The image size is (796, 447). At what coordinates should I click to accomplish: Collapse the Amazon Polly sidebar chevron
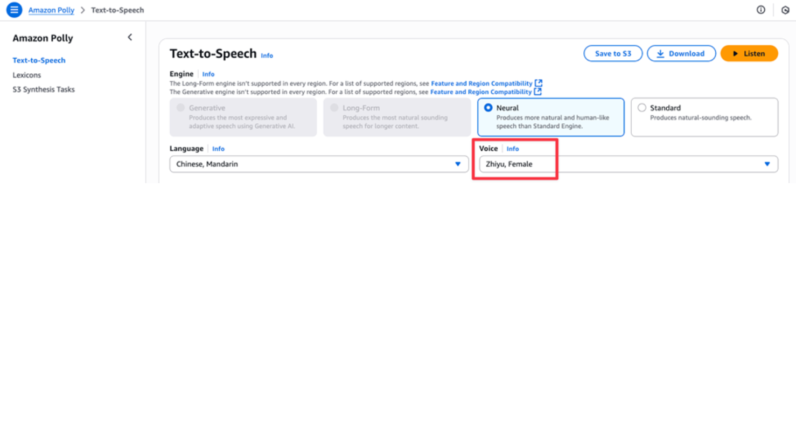click(130, 37)
